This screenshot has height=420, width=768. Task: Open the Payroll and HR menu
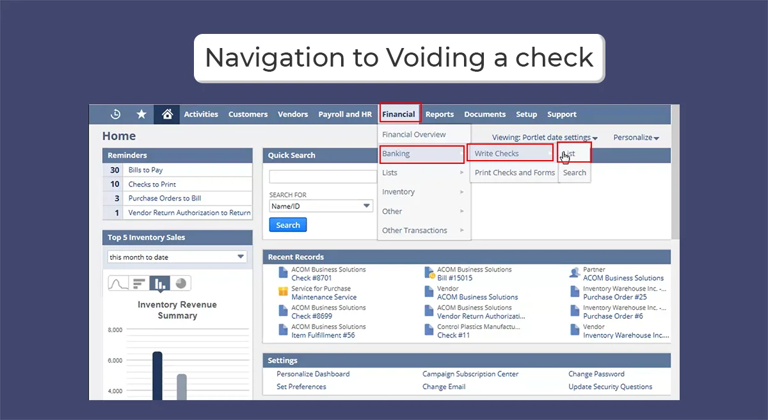pyautogui.click(x=345, y=115)
